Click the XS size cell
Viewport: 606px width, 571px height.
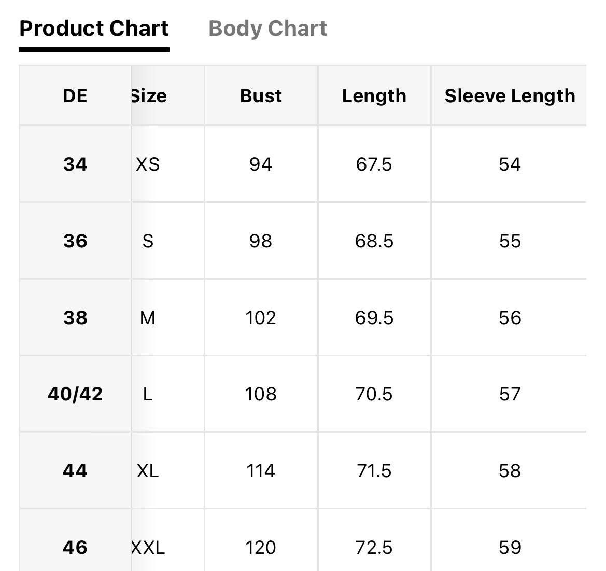coord(168,164)
